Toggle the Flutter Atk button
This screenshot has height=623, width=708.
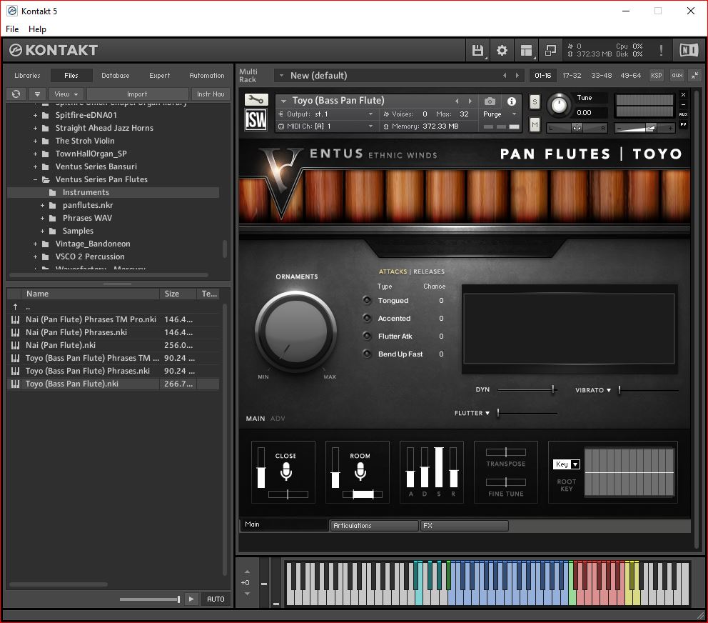pyautogui.click(x=367, y=336)
